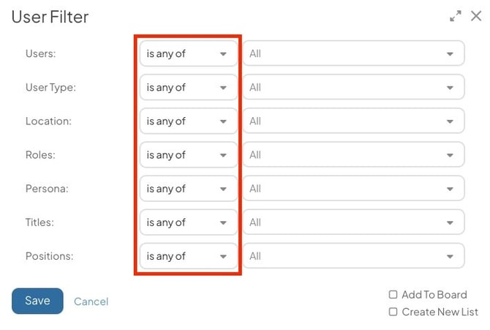The height and width of the screenshot is (330, 490).
Task: Tick the Create New List checkbox
Action: click(x=393, y=312)
